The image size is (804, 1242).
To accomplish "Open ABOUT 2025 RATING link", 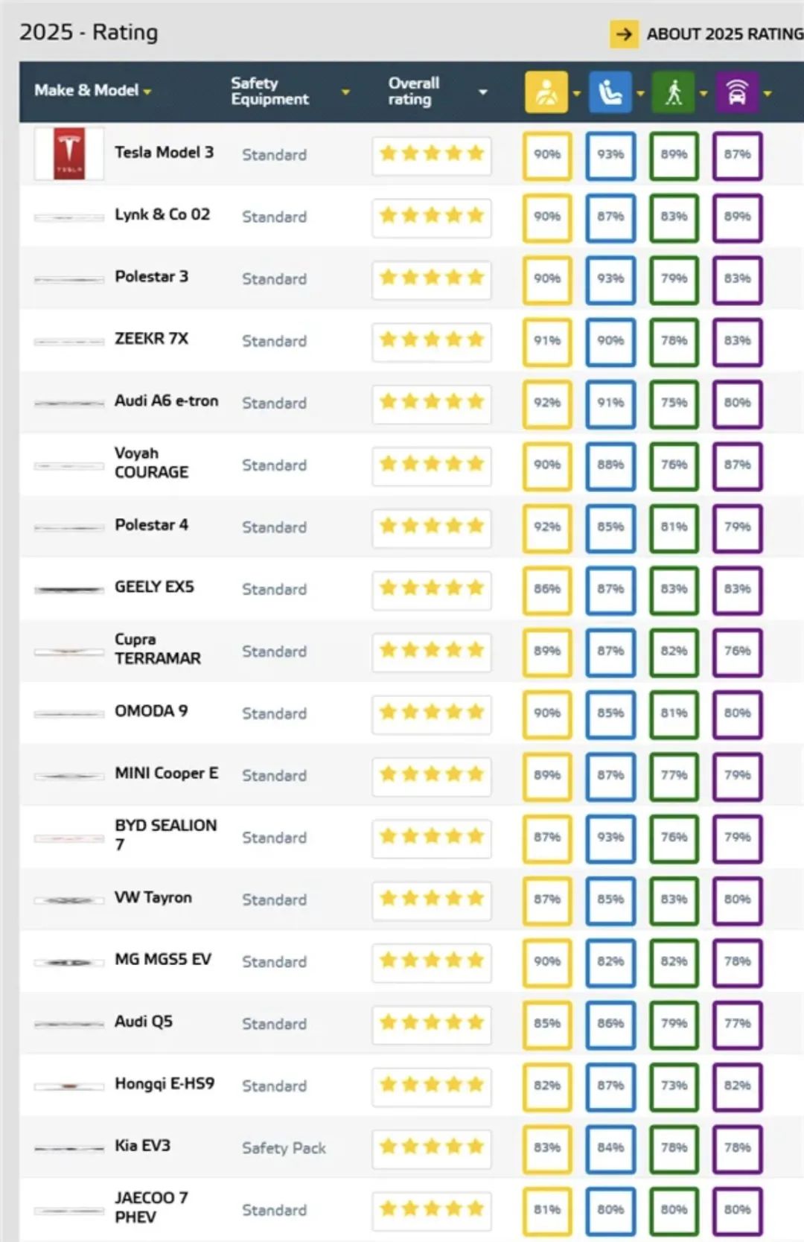I will [724, 34].
